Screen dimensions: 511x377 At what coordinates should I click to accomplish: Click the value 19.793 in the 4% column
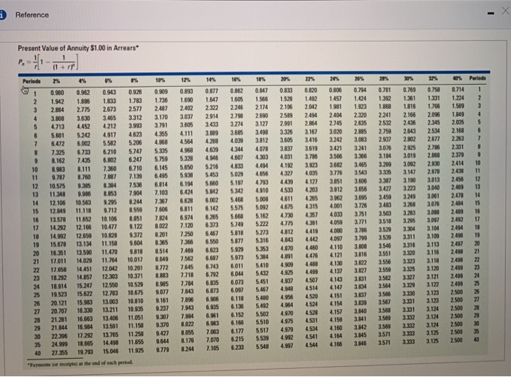pyautogui.click(x=85, y=352)
